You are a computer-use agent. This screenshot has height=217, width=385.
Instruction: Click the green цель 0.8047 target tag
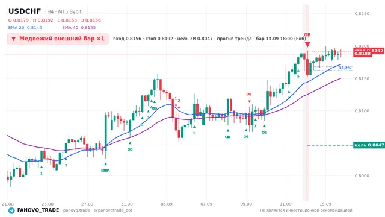point(369,145)
